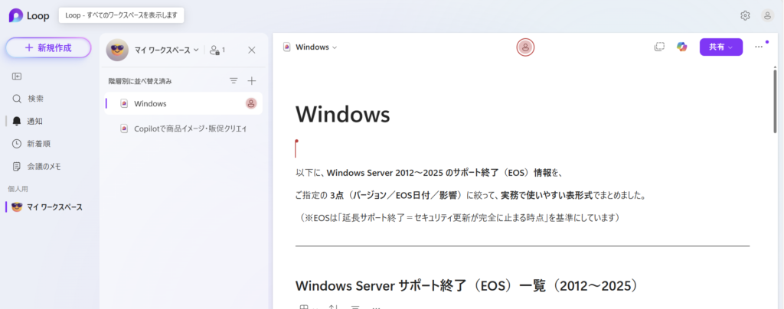
Task: Open the account profile icon at top right
Action: click(767, 15)
